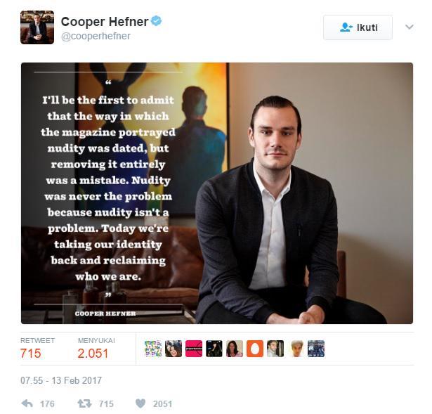The height and width of the screenshot is (414, 432).
Task: Click the verified badge next to Cooper Hefner
Action: coord(156,21)
